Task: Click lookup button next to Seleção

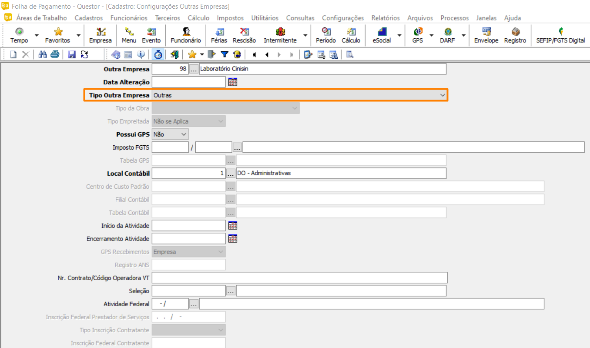Action: coord(231,291)
